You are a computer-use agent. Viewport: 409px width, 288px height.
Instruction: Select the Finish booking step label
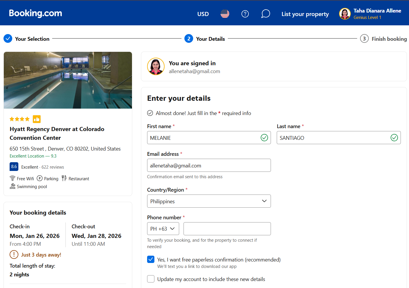tap(389, 39)
